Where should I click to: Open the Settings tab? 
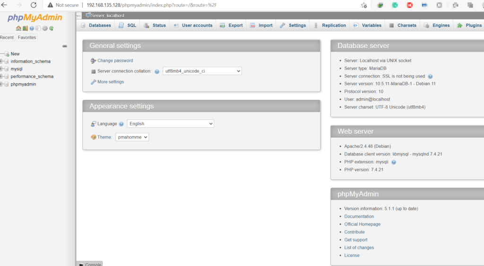coord(293,26)
